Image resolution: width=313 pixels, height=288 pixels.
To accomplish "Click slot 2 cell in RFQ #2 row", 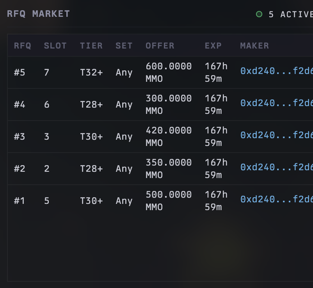I will pos(47,169).
